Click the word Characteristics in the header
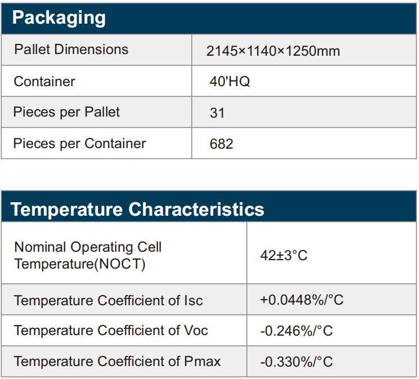This screenshot has height=379, width=419. [x=196, y=209]
